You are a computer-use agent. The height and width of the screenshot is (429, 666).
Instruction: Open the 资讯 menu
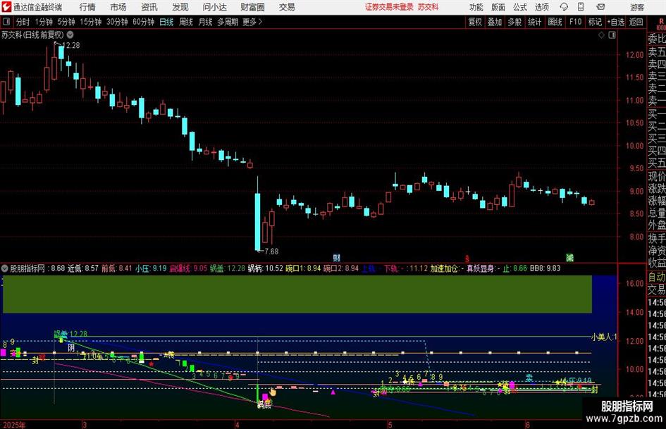click(149, 7)
